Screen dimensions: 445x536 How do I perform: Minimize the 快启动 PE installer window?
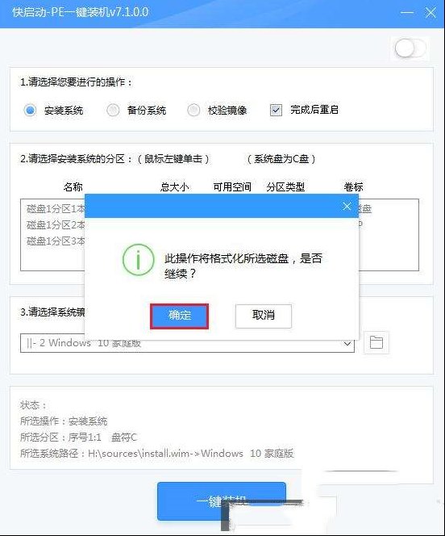(407, 13)
